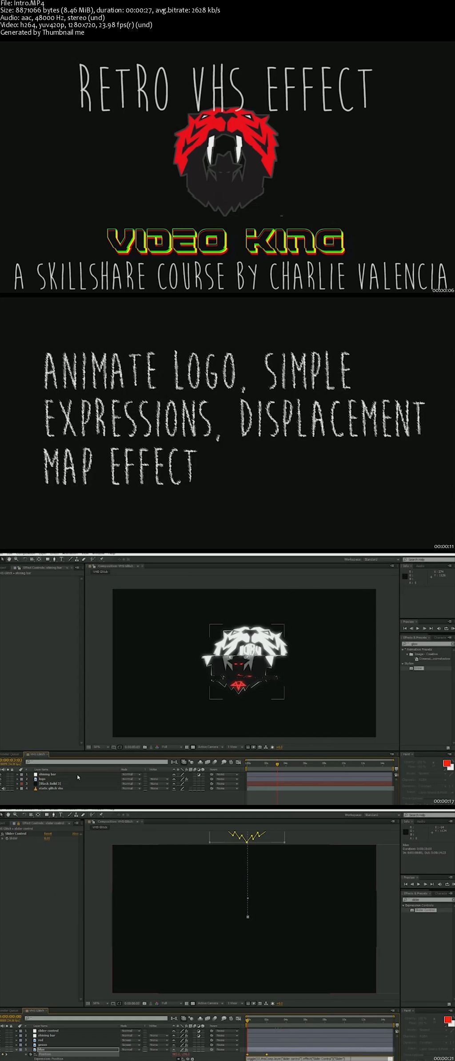Select the Brush tool in the 00:00:17 frame
455x1061 pixels.
point(70,559)
